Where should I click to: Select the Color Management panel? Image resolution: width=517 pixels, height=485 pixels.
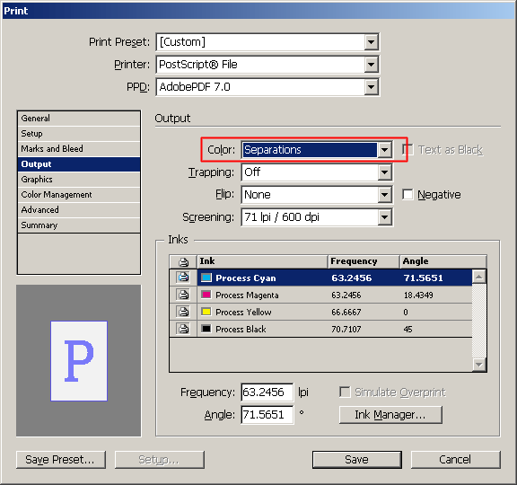(79, 195)
